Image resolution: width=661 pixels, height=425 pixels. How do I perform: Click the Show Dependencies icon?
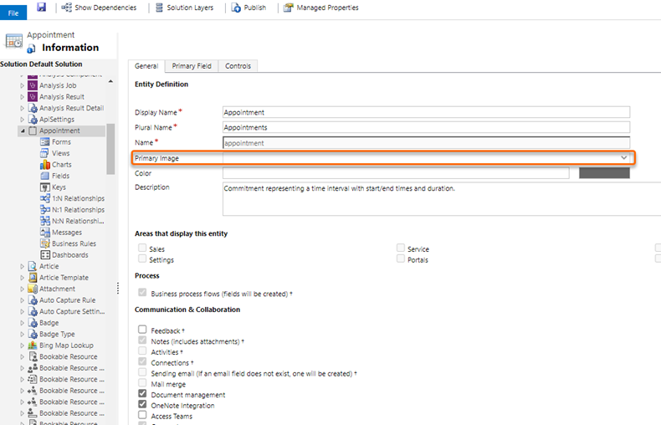click(66, 8)
